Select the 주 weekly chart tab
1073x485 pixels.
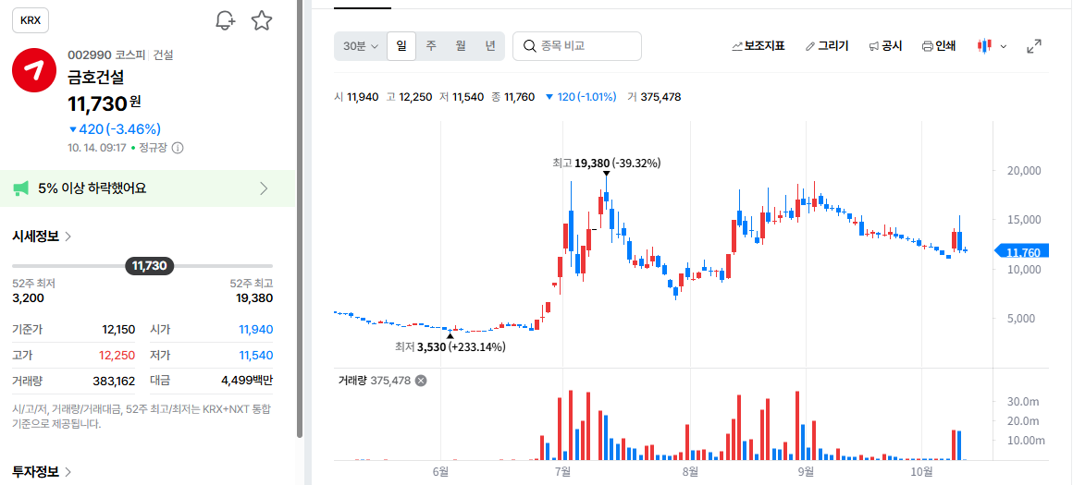click(431, 46)
